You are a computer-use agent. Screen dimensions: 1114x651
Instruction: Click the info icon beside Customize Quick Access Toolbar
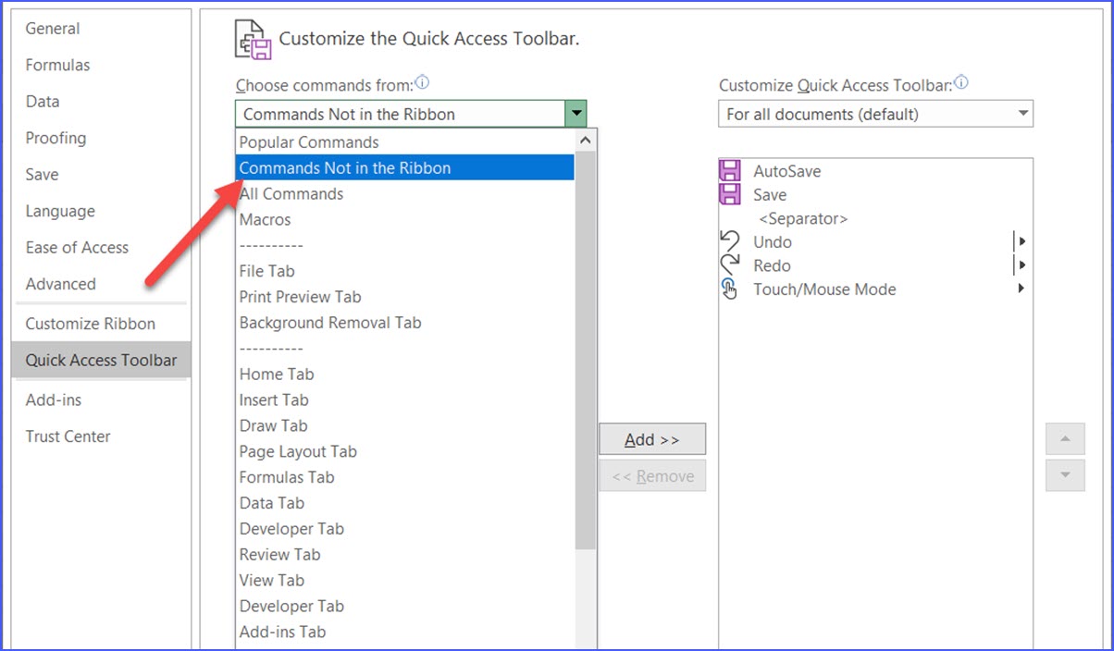960,81
